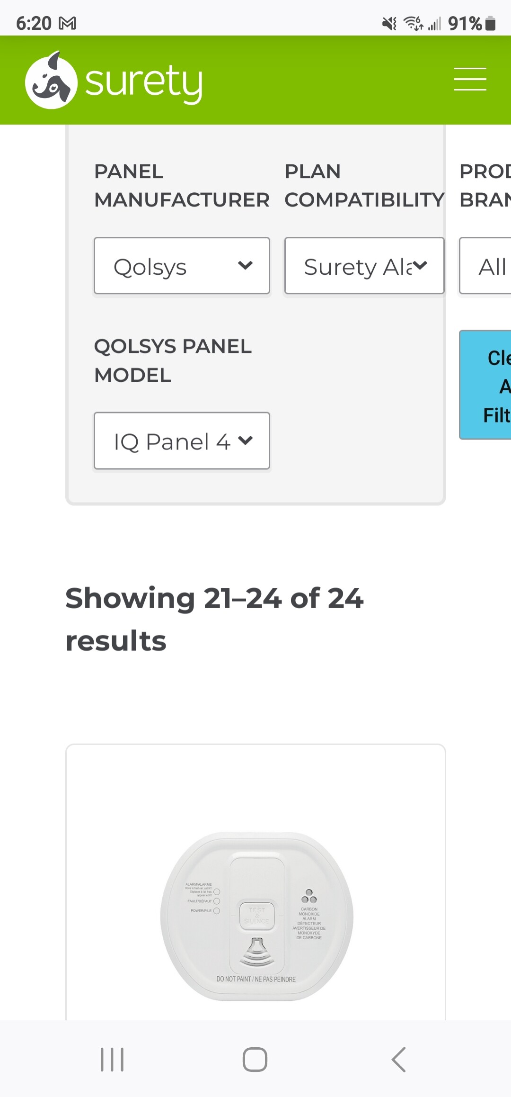Click the surety wordmark link
The width and height of the screenshot is (511, 1097).
(x=144, y=81)
